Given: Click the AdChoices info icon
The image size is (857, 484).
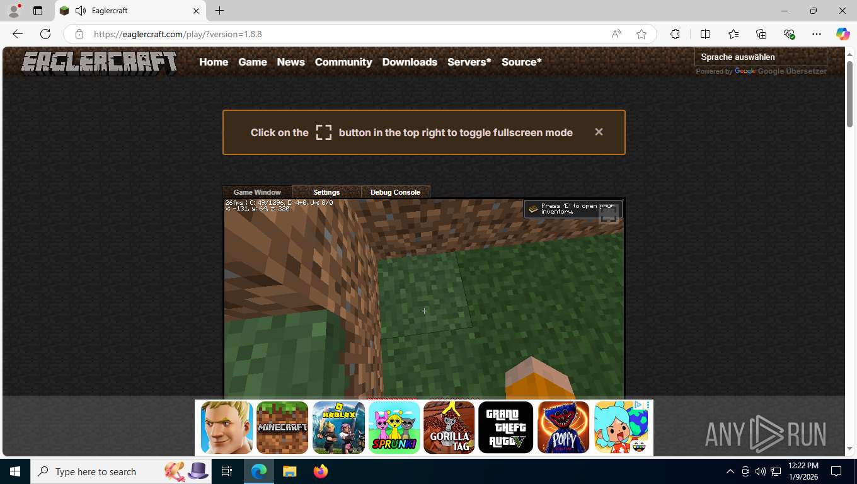Looking at the screenshot, I should (639, 405).
